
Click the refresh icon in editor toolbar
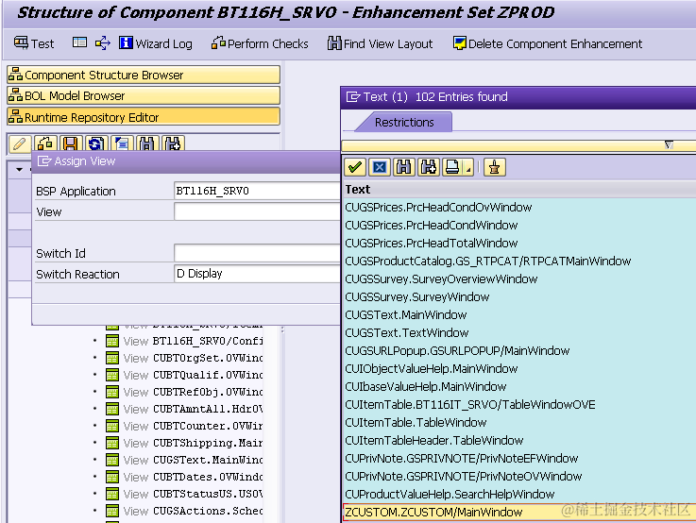click(96, 143)
